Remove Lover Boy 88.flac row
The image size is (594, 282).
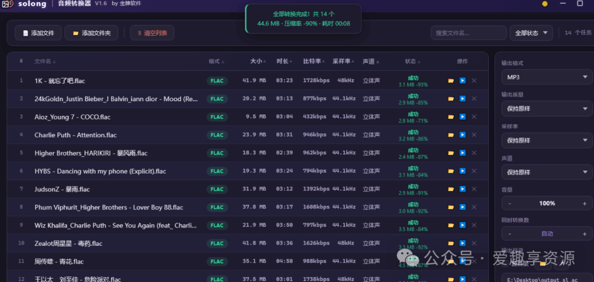tap(474, 207)
